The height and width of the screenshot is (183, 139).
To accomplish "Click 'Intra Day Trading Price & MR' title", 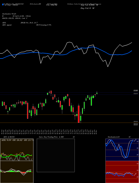I will point(51,137).
